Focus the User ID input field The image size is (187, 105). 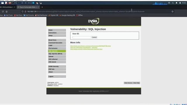click(82, 37)
